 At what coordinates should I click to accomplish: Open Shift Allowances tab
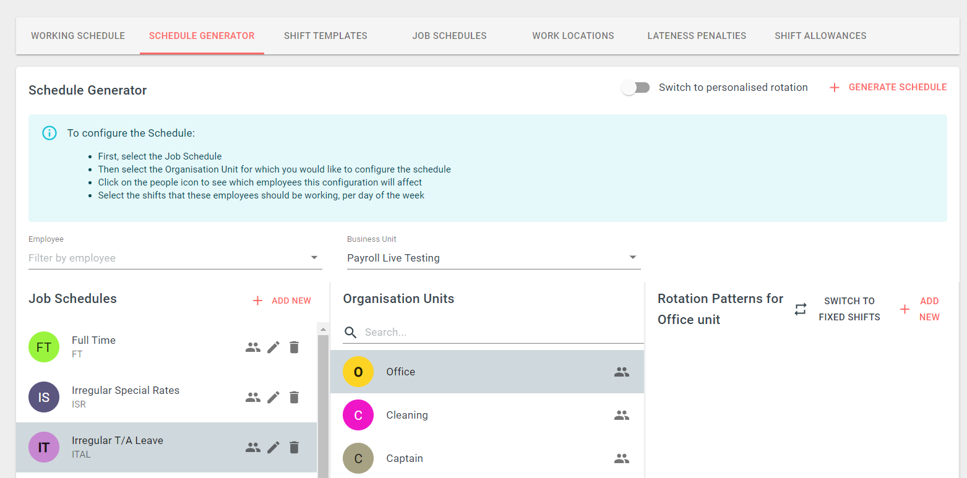pyautogui.click(x=820, y=36)
